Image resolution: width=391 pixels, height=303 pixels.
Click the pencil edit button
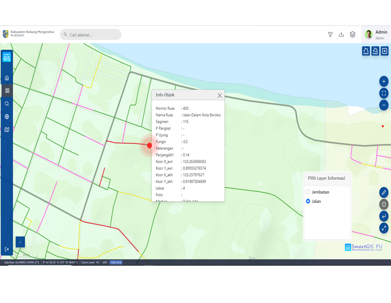384,192
